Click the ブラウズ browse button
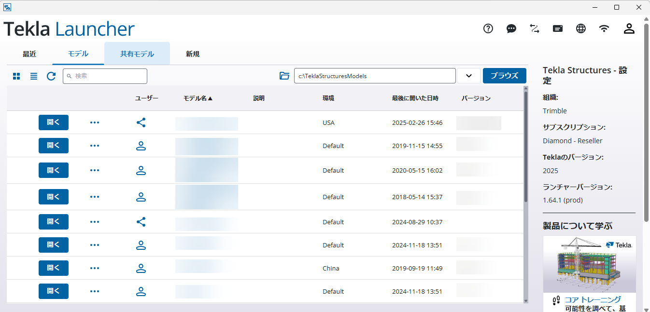This screenshot has height=312, width=650. click(504, 76)
